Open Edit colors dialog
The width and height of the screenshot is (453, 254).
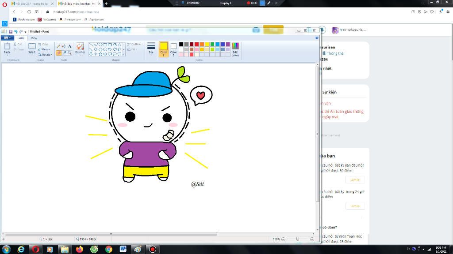point(235,49)
